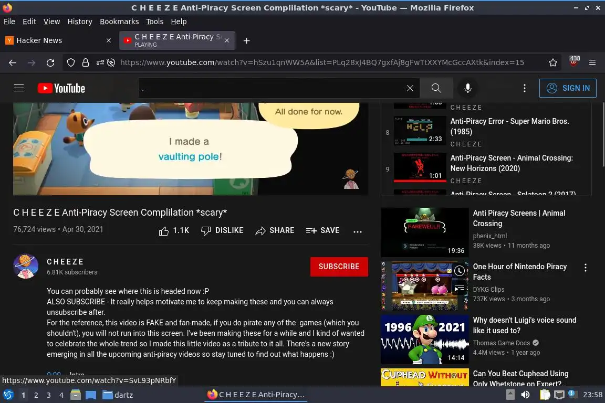Open options for One Hour of Nintendo Piracy Facts
The image size is (605, 403).
(x=586, y=268)
